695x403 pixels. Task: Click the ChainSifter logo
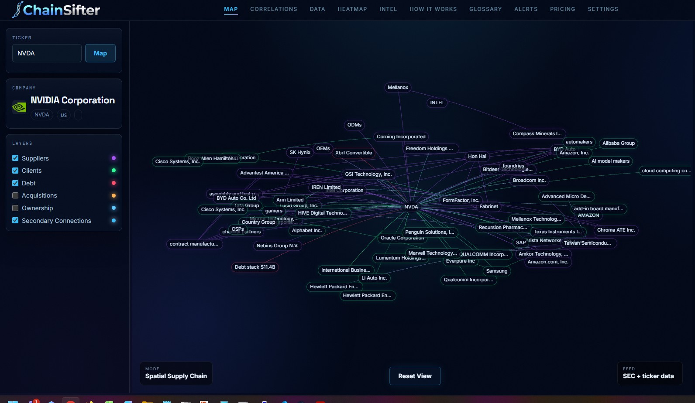56,10
